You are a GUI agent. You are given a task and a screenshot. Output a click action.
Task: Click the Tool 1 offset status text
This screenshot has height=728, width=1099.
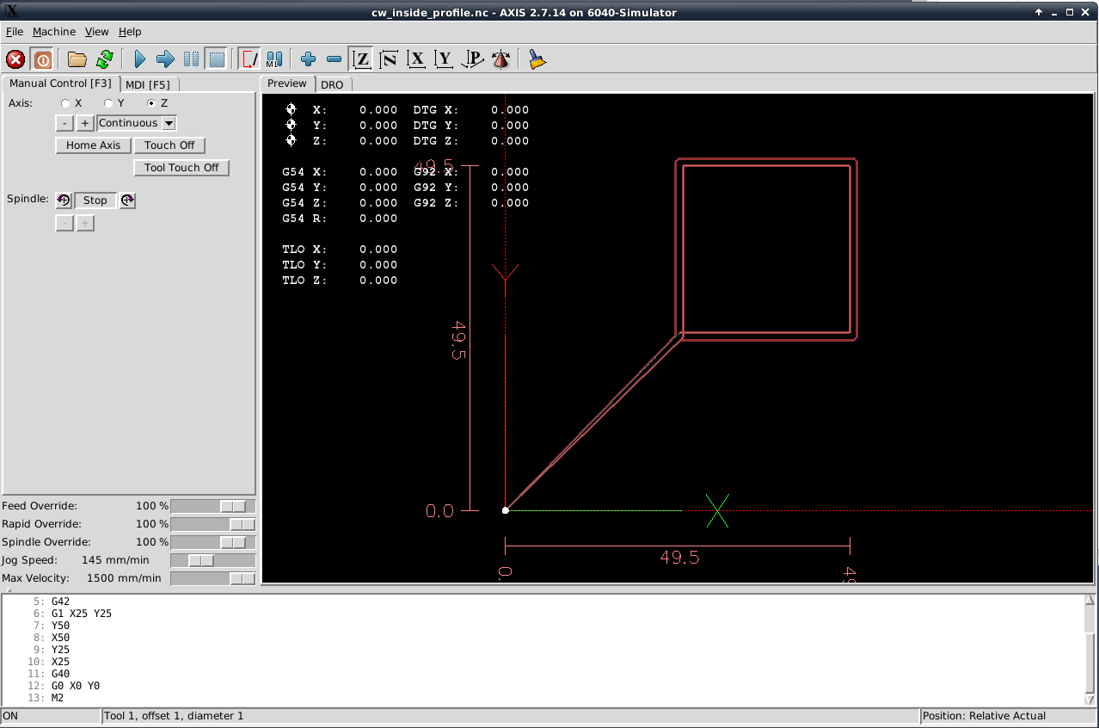[173, 716]
